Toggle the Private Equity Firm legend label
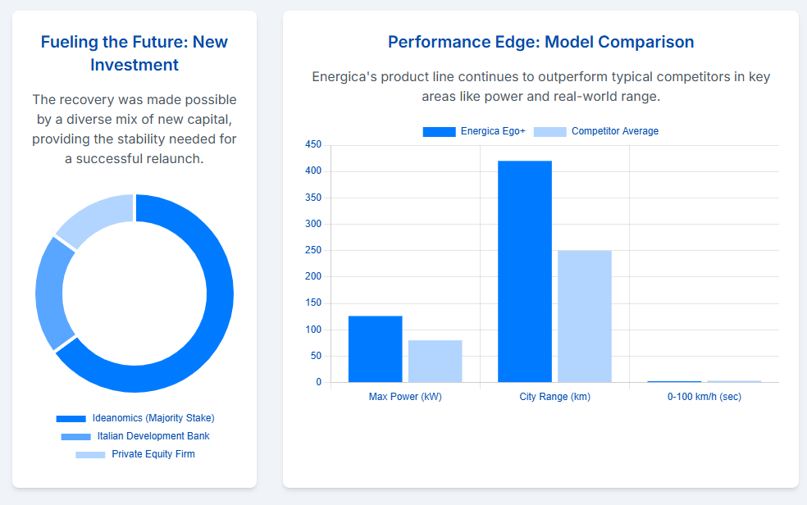 click(153, 455)
